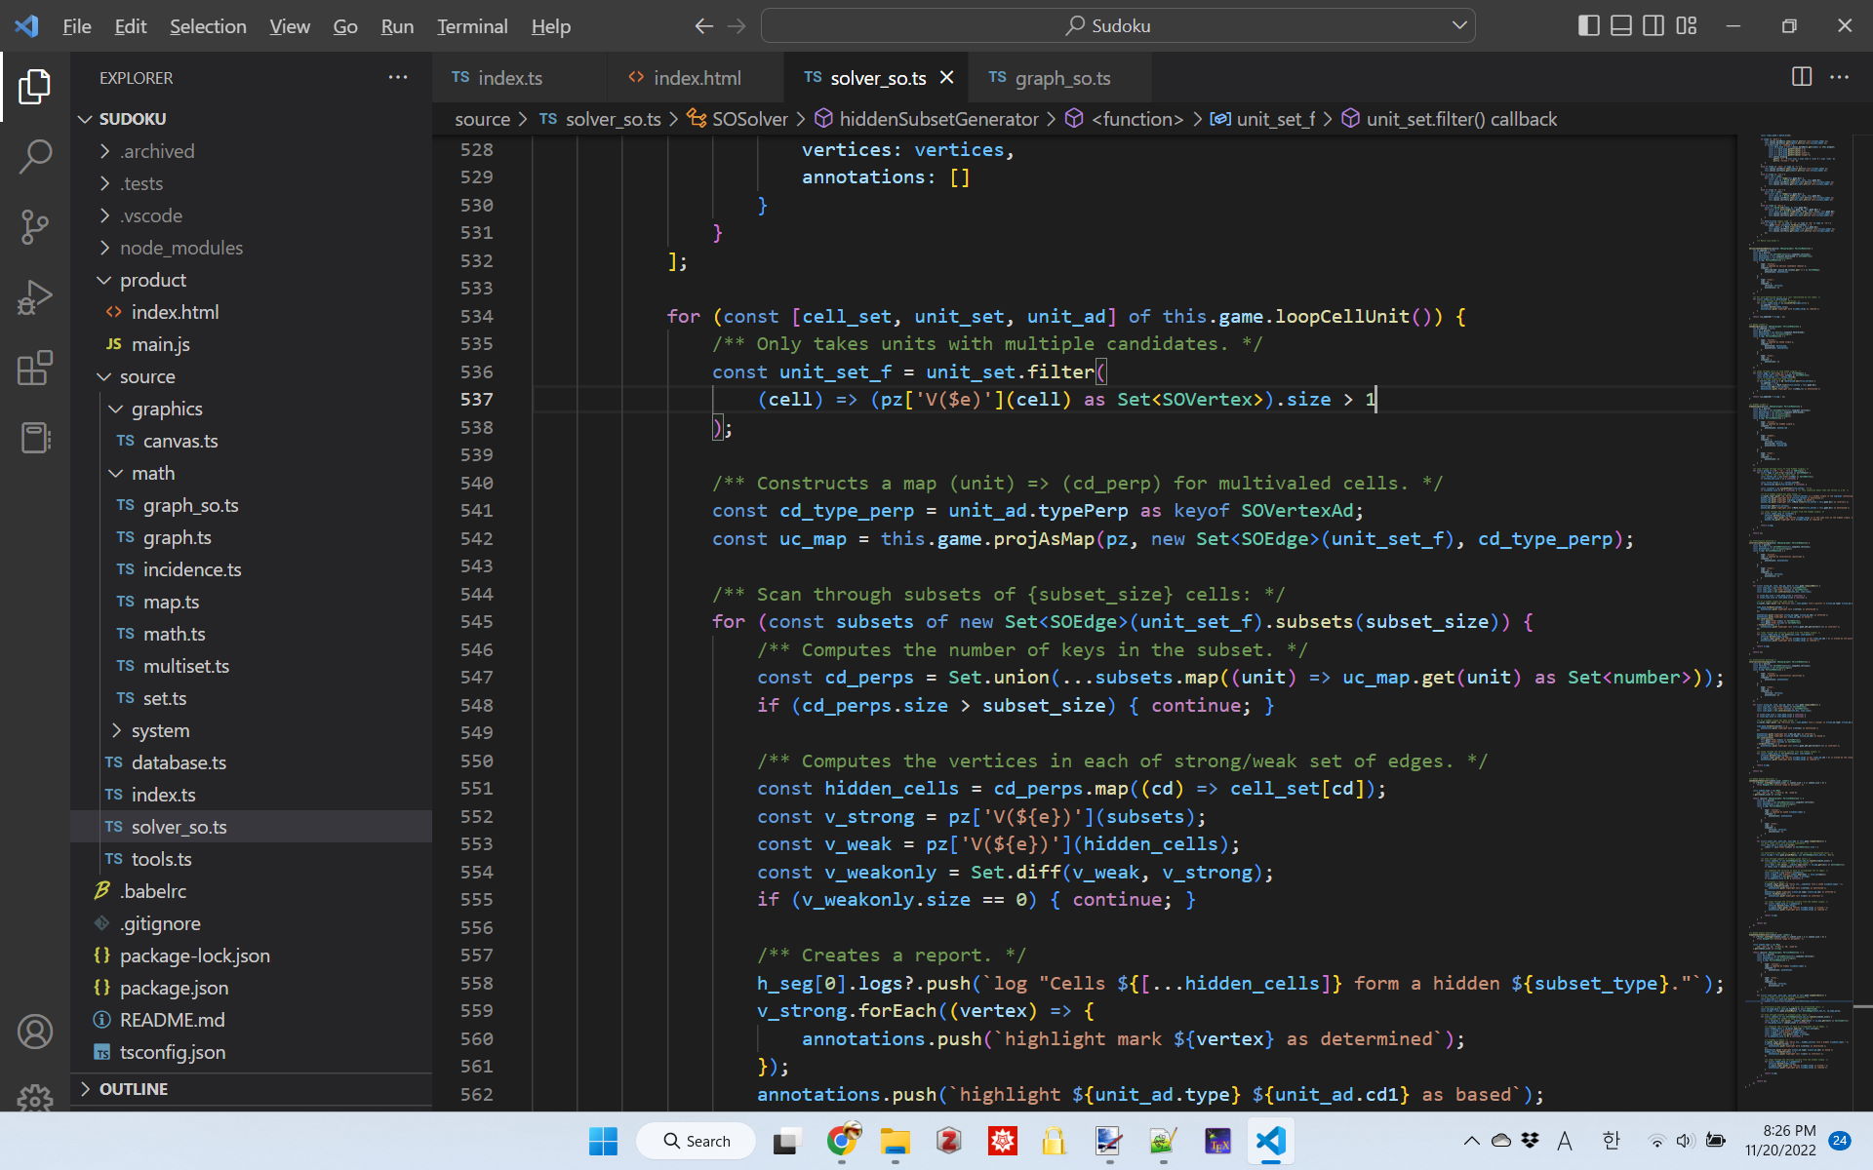The image size is (1873, 1170).
Task: Toggle the primary side bar visibility
Action: [x=1588, y=26]
